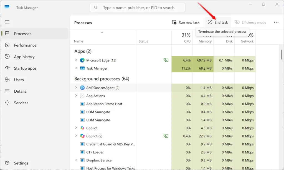This screenshot has height=170, width=284.
Task: Click the sort arrow above Name column
Action: click(x=102, y=33)
